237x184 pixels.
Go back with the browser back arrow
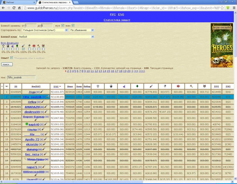(3, 8)
